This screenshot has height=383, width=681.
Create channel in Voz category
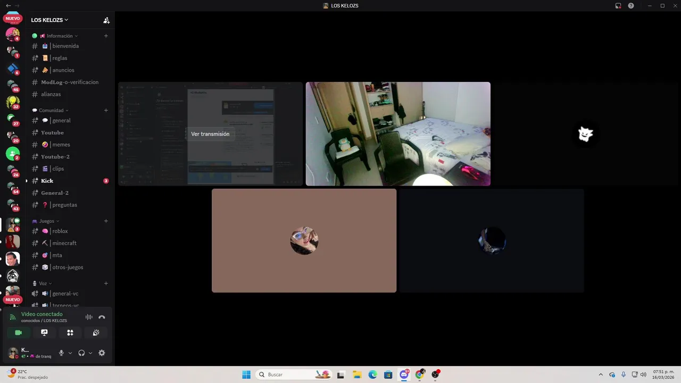[106, 283]
